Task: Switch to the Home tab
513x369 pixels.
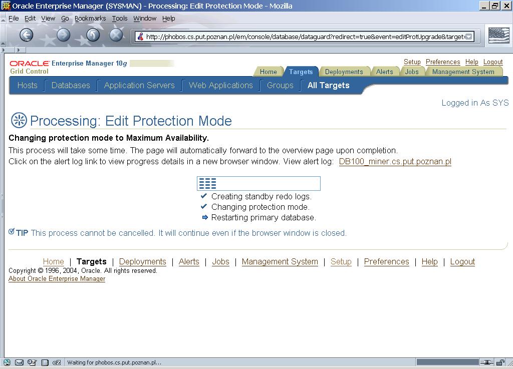Action: pyautogui.click(x=268, y=72)
